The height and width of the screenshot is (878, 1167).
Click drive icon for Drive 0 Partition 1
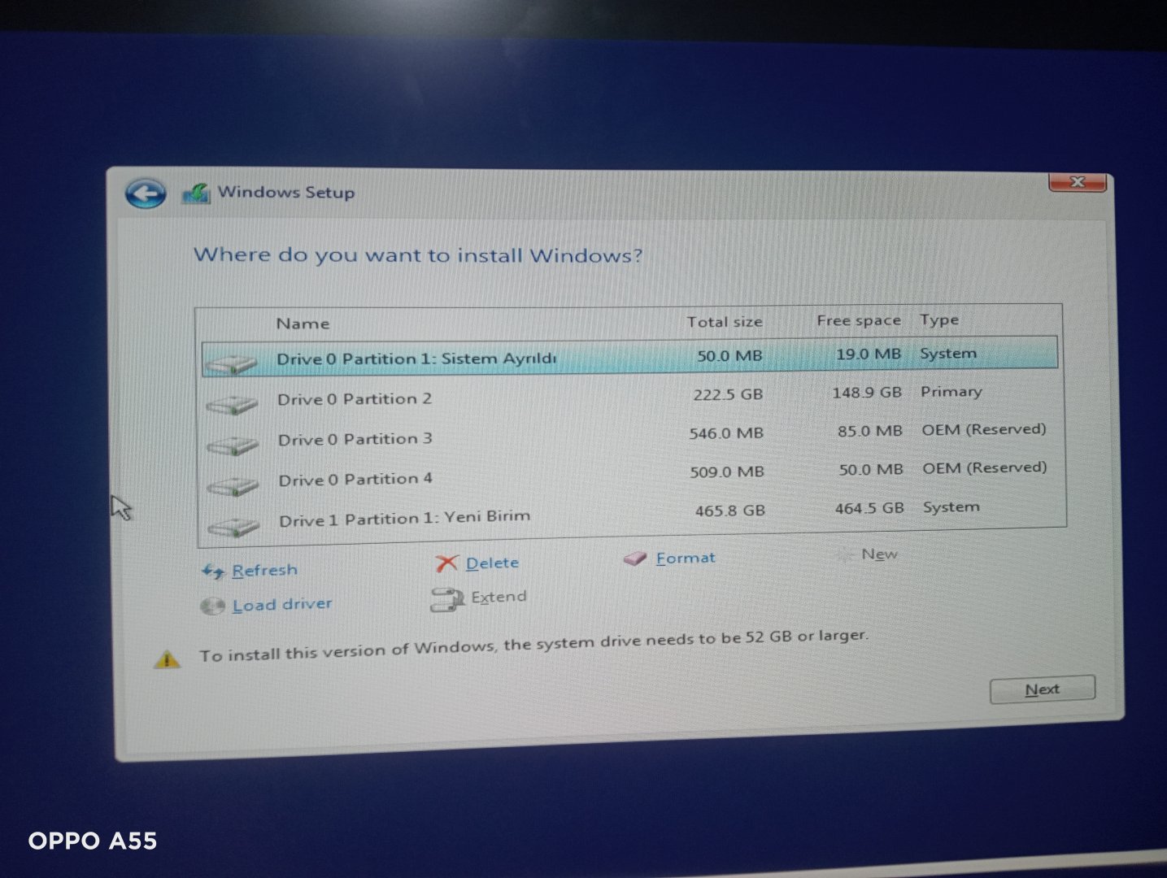click(x=232, y=363)
